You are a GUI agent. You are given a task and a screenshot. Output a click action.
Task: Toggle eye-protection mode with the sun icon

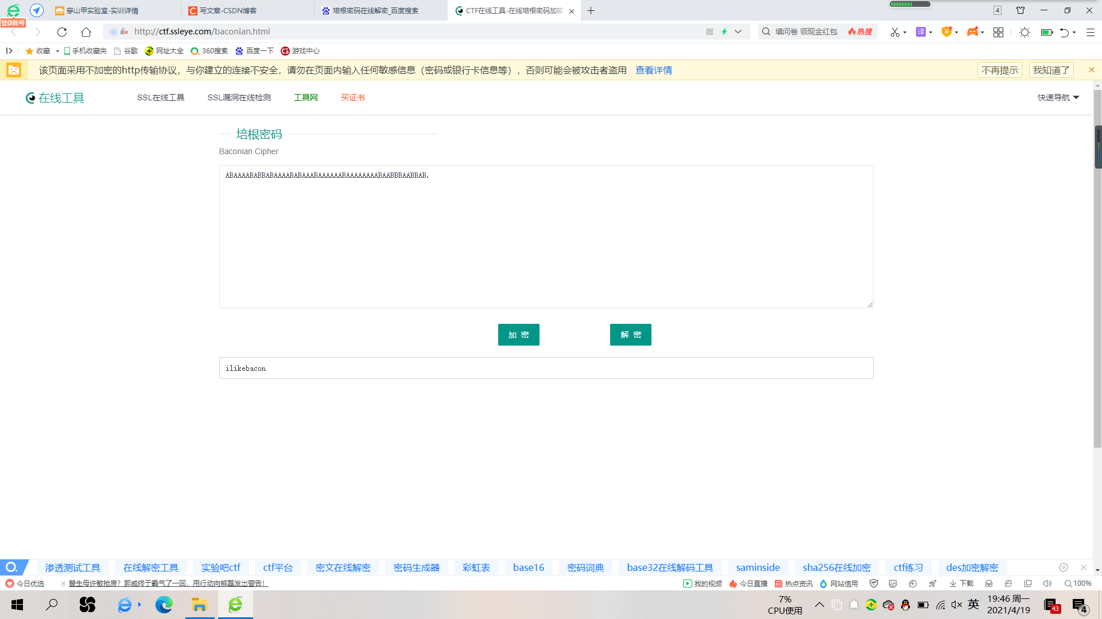click(x=1025, y=33)
